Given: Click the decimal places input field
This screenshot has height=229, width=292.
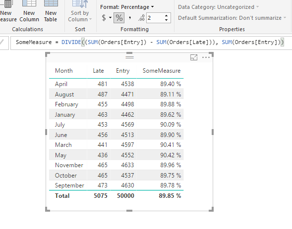Looking at the screenshot, I should click(155, 18).
